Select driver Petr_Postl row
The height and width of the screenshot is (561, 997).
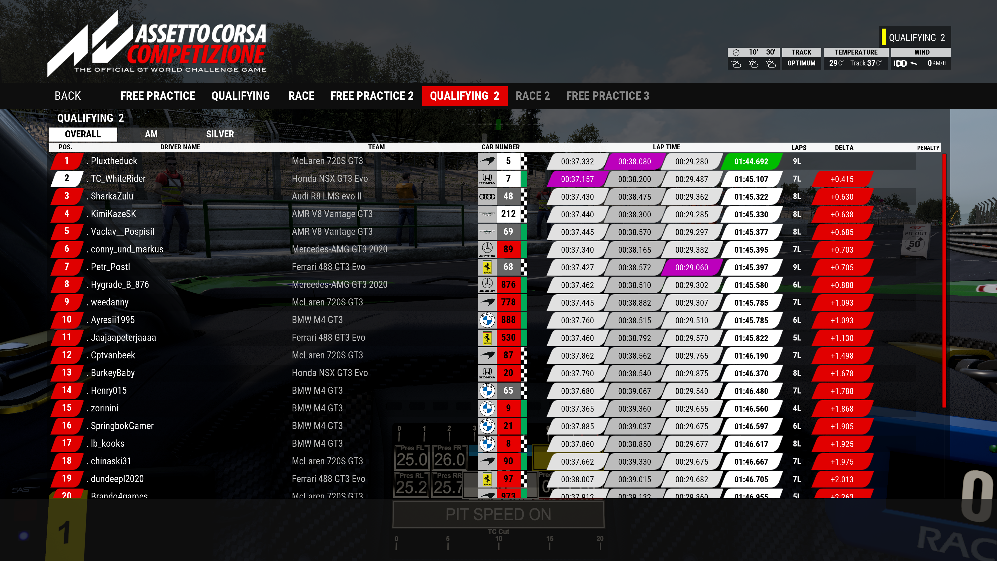point(483,267)
